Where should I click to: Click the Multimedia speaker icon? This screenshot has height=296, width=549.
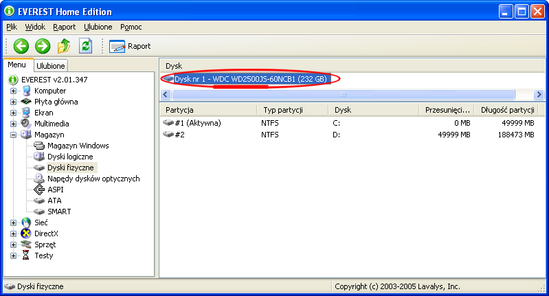(x=26, y=124)
